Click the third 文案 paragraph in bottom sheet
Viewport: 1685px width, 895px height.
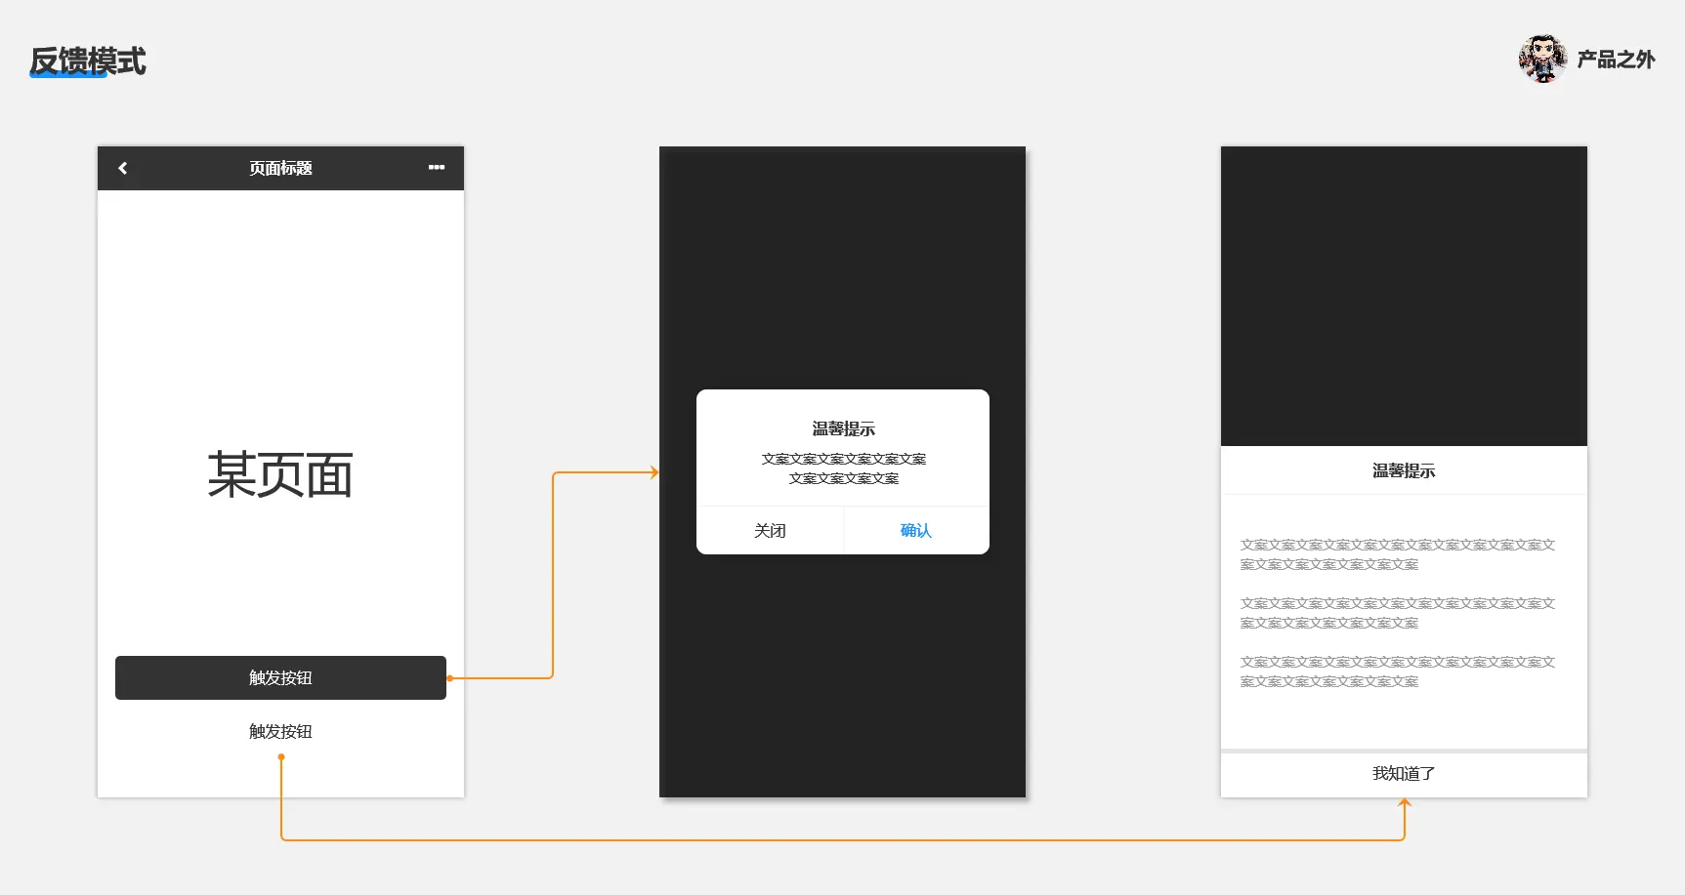1397,671
